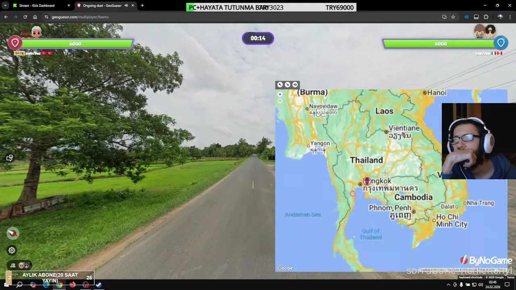Image resolution: width=516 pixels, height=290 pixels.
Task: Open the game settings gear
Action: coord(12,250)
